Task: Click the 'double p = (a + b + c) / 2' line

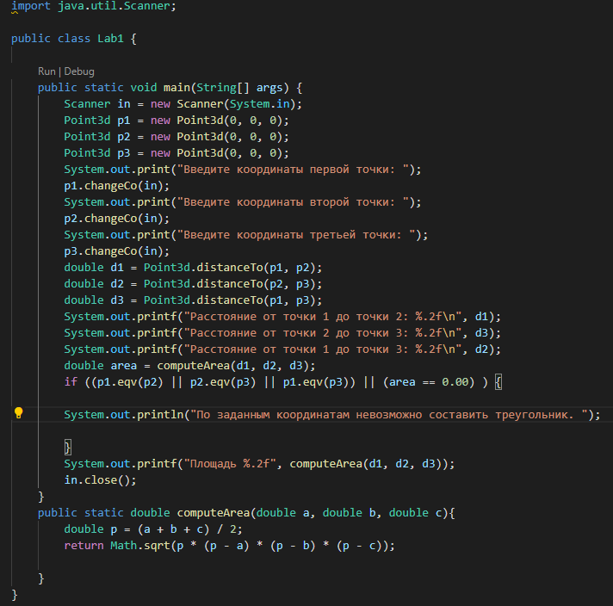Action: (153, 529)
